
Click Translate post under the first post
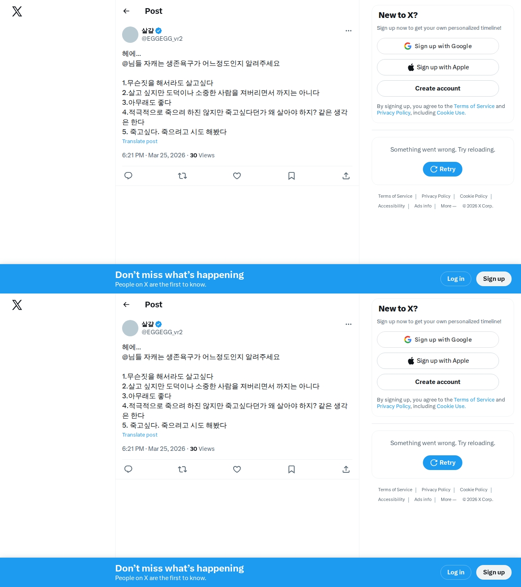[x=140, y=141]
